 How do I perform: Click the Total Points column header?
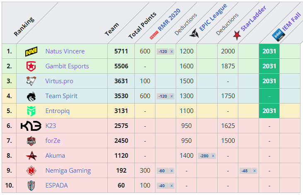coord(143,25)
